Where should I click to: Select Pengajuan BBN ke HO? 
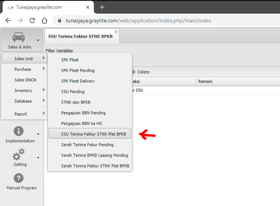[82, 123]
